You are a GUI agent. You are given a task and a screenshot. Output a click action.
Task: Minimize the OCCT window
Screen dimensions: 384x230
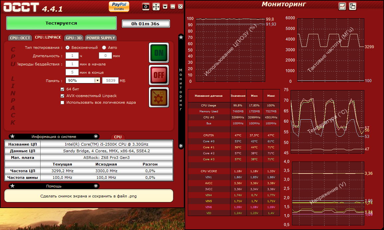pos(173,7)
